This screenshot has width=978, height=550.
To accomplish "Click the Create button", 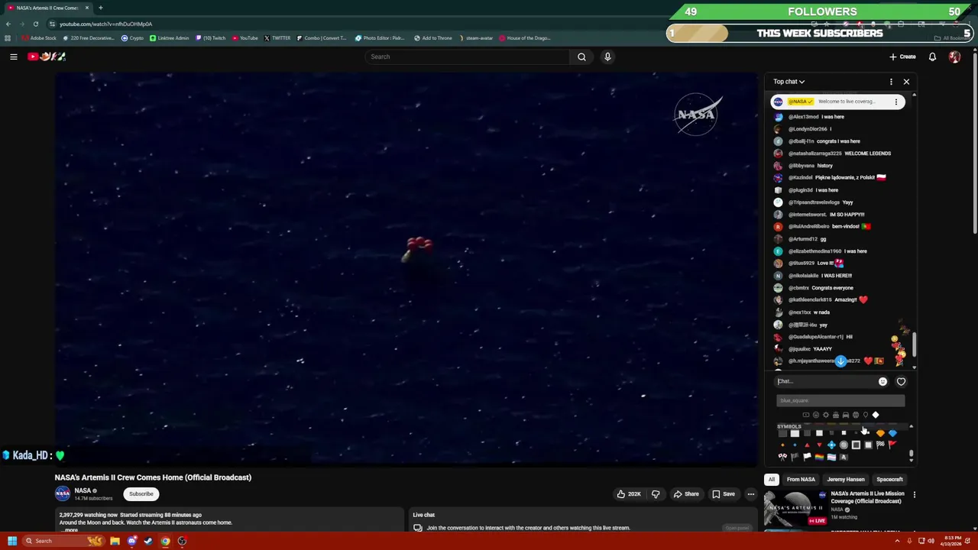I will pyautogui.click(x=902, y=57).
